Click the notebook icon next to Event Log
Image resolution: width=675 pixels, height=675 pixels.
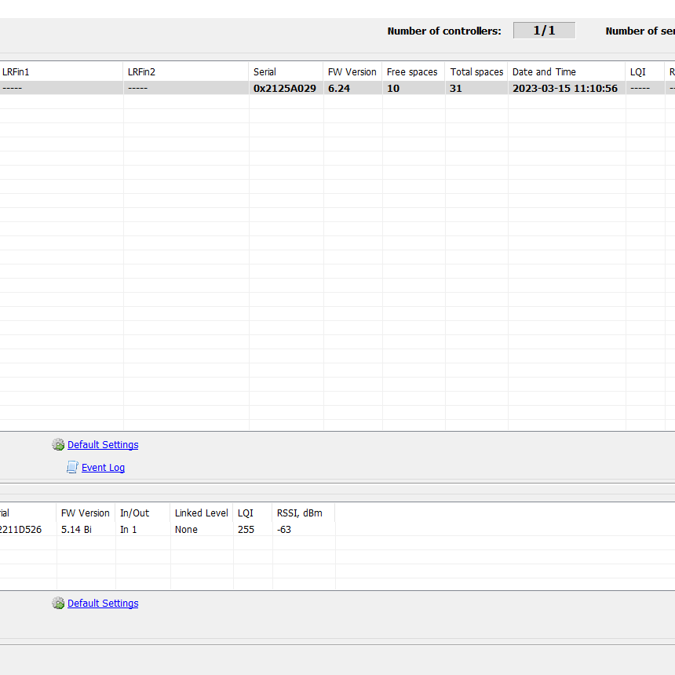click(x=72, y=468)
